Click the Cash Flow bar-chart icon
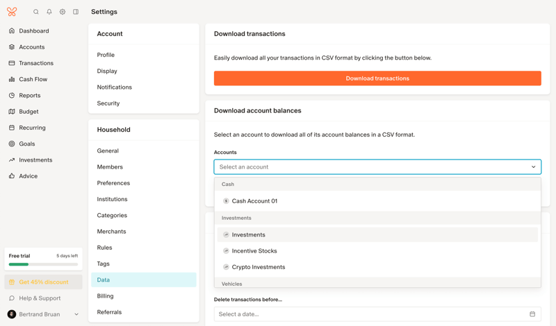 tap(12, 79)
